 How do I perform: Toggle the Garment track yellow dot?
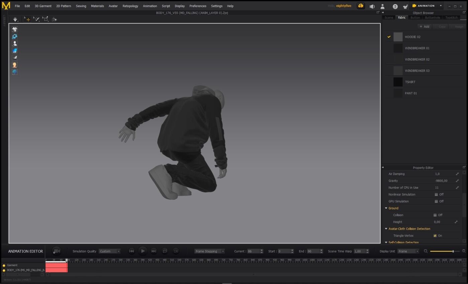pyautogui.click(x=4, y=266)
